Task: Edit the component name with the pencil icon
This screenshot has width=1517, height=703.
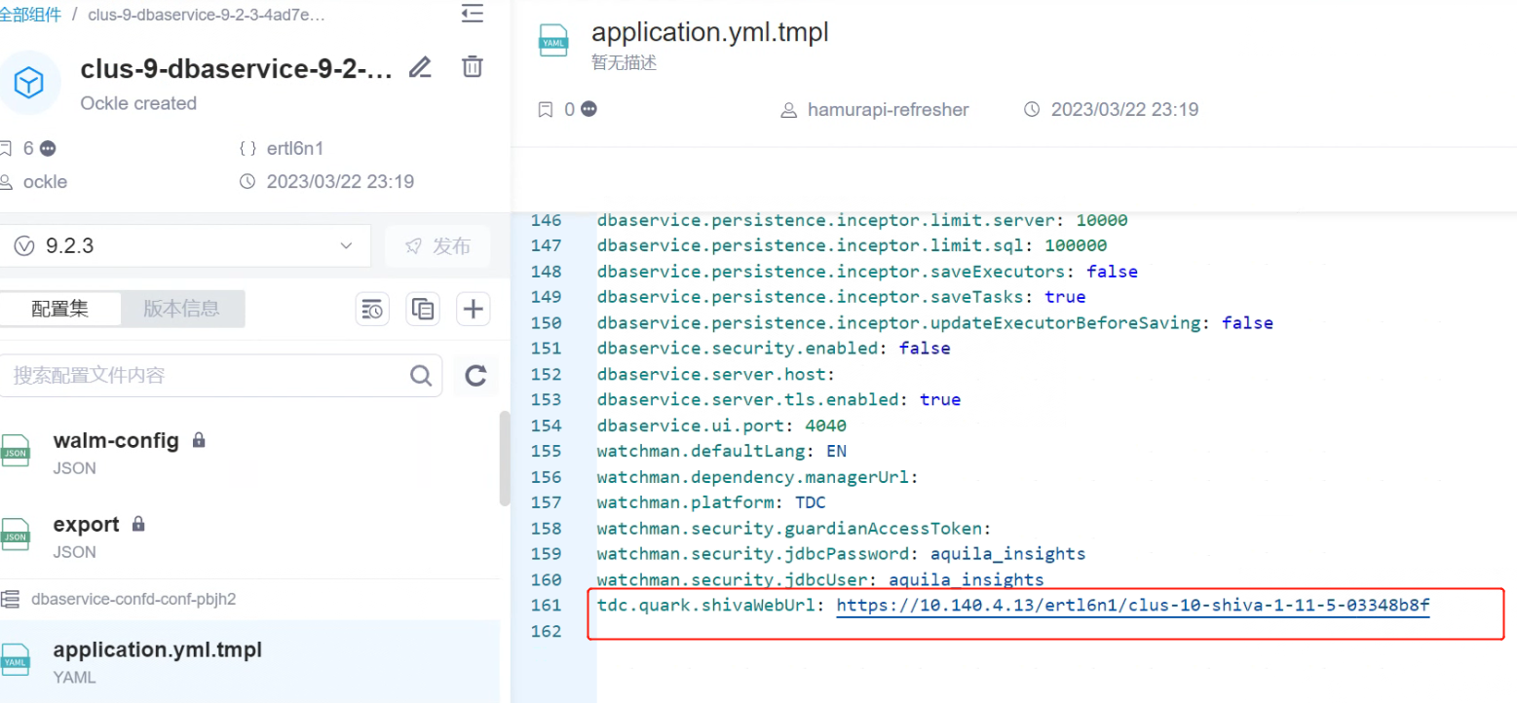Action: [x=420, y=67]
